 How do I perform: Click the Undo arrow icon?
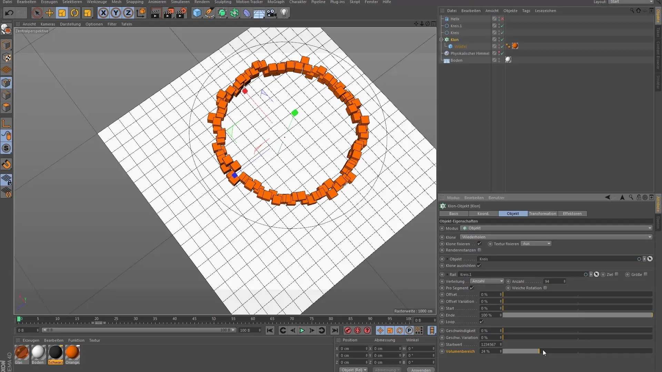click(x=9, y=13)
